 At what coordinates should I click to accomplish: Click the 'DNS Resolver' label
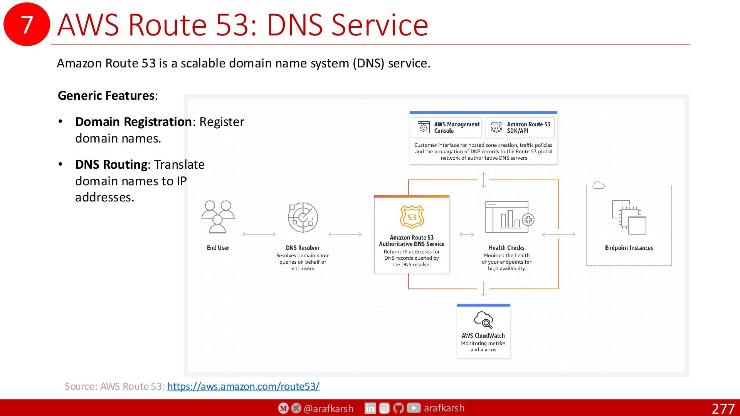click(303, 248)
